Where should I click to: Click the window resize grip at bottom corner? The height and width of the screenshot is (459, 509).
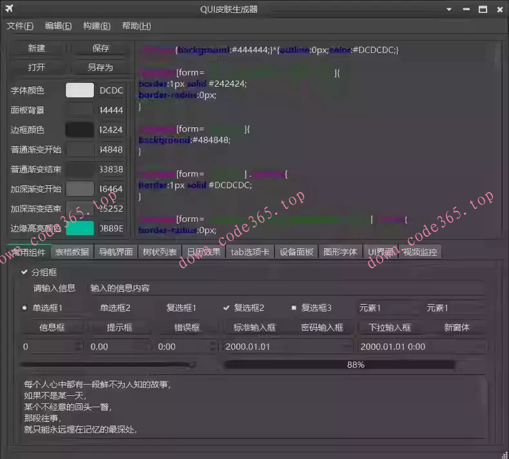coord(504,454)
